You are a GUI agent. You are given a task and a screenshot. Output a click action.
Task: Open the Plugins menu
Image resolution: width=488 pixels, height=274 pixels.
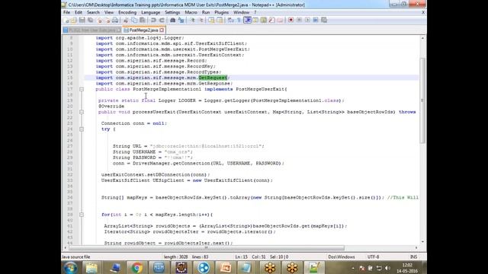[x=222, y=12]
